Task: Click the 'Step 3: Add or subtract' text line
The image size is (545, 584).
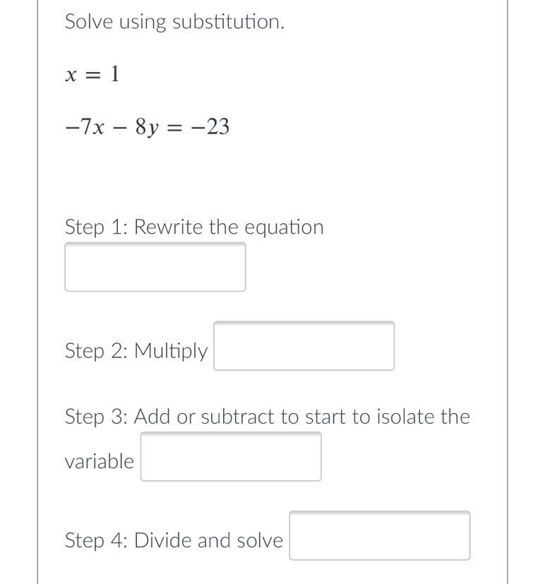Action: (268, 417)
